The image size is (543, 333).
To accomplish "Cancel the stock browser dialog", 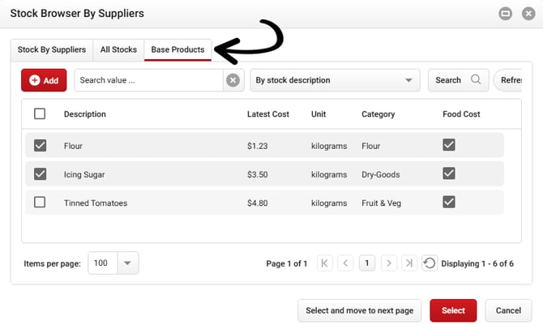I will point(508,310).
